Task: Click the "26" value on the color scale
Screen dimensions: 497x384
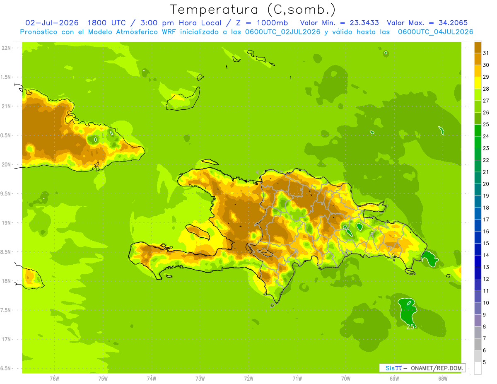Action: click(x=486, y=112)
